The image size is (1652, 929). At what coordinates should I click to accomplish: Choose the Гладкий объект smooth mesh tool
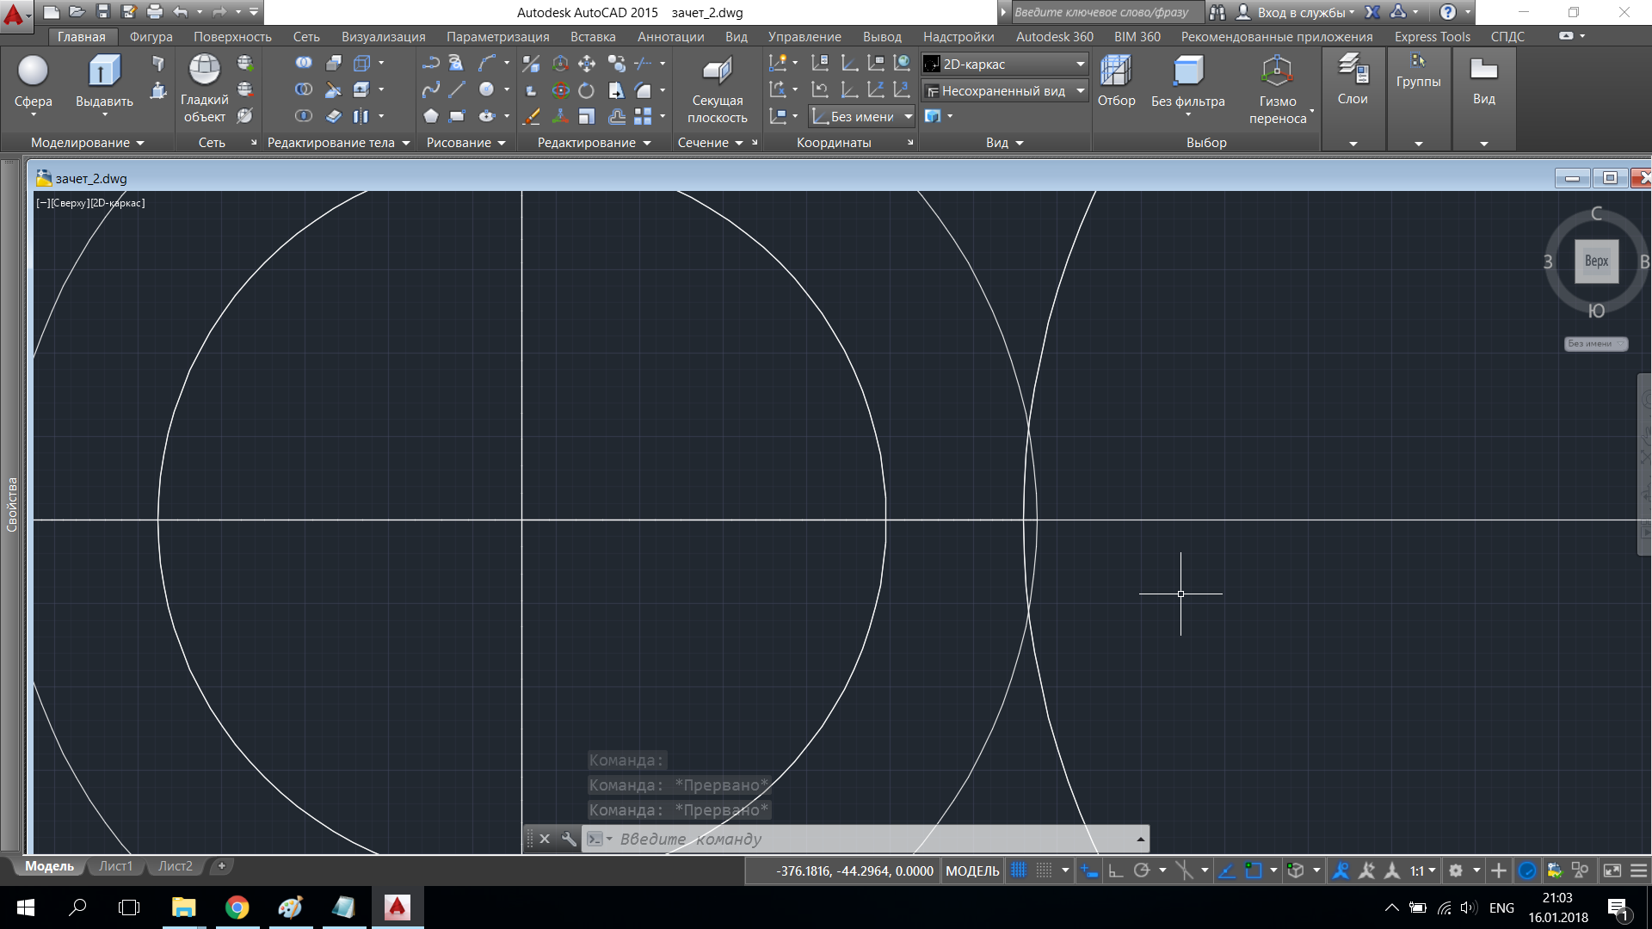(204, 88)
